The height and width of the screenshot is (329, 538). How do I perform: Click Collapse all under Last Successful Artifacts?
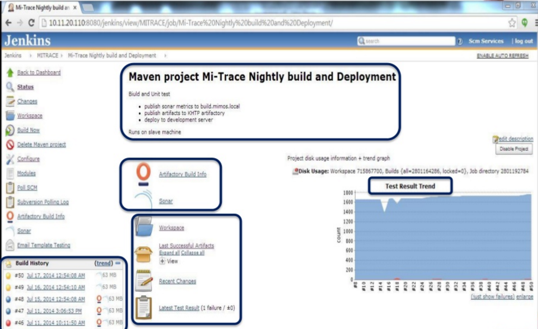click(193, 253)
